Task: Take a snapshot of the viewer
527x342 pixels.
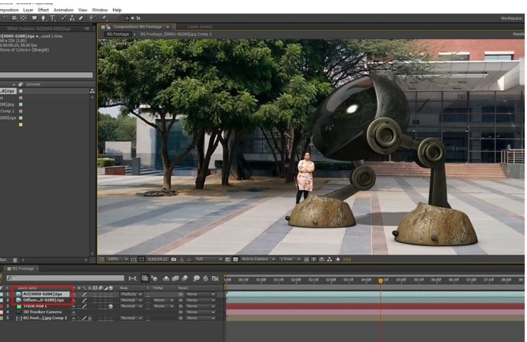Action: pyautogui.click(x=174, y=259)
